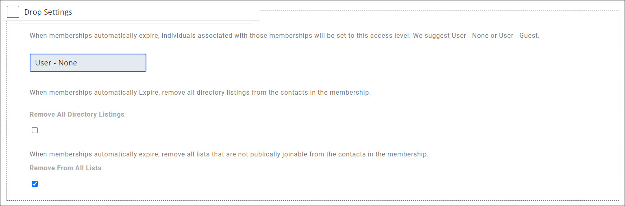Enable the Remove All Directory Listings checkbox
Viewport: 625px width, 206px height.
[35, 130]
